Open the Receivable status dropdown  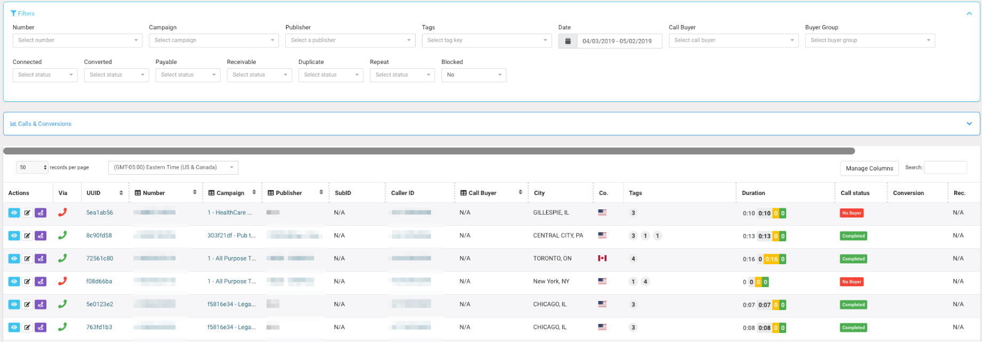click(x=260, y=75)
